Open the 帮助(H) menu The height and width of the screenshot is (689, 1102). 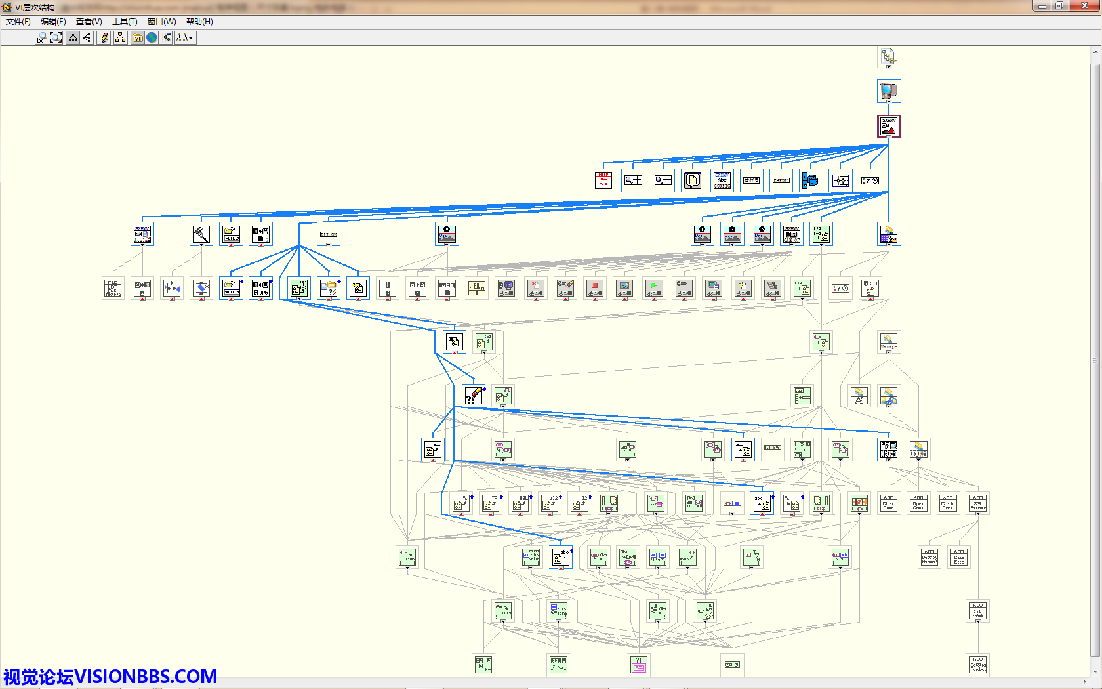click(x=199, y=22)
